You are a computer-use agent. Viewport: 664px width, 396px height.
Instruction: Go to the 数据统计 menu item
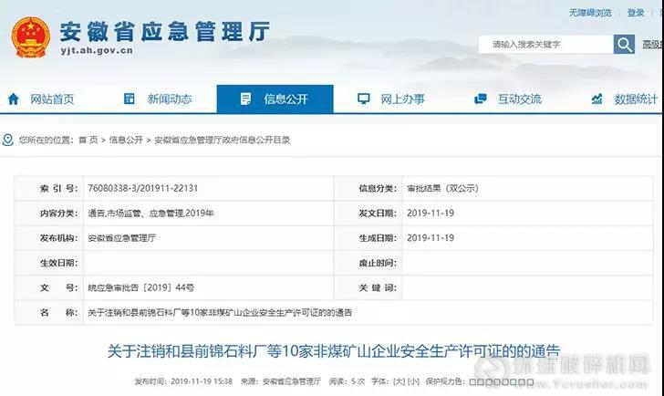pyautogui.click(x=635, y=99)
